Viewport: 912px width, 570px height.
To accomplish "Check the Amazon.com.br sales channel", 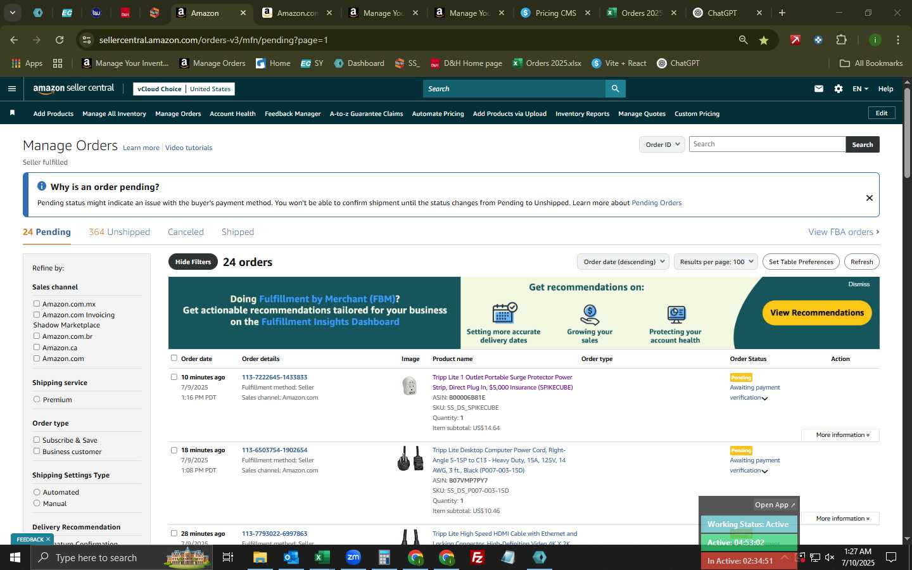I will click(x=37, y=336).
